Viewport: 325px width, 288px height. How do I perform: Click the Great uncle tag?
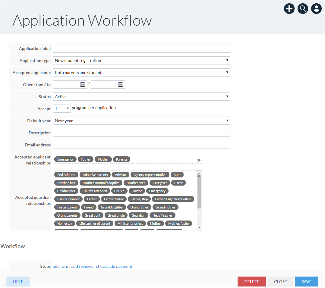tap(116, 215)
